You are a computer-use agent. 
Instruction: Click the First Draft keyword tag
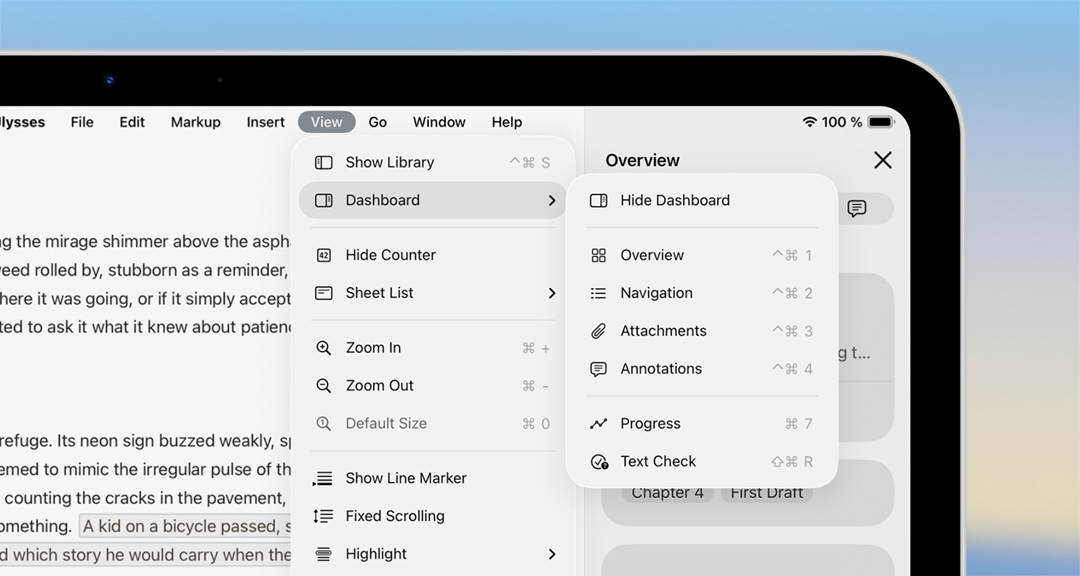coord(766,493)
